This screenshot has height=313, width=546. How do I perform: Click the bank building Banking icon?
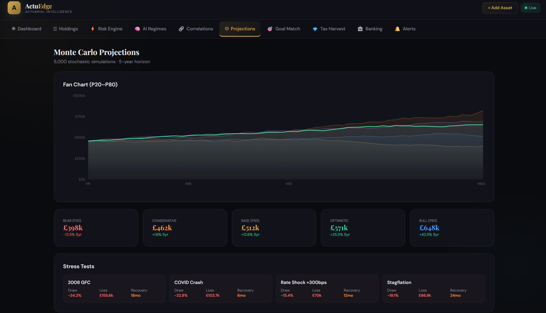pos(360,29)
